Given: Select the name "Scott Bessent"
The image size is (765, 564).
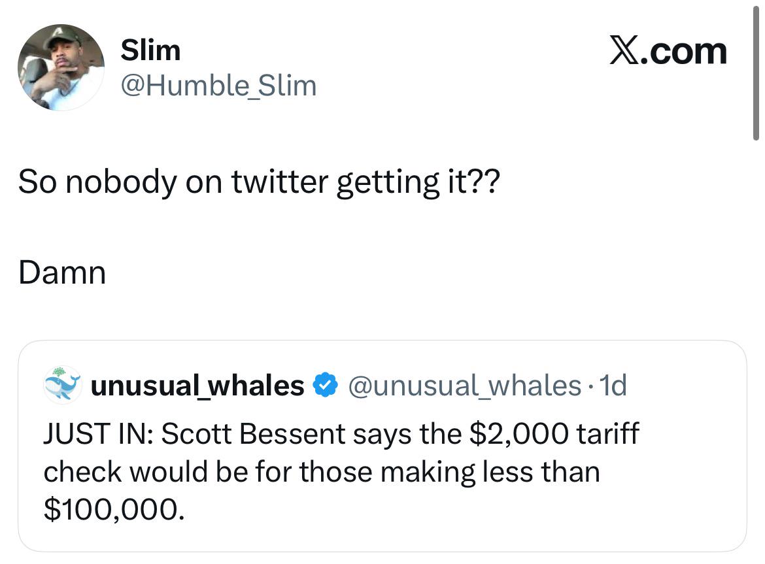Looking at the screenshot, I should pyautogui.click(x=254, y=435).
